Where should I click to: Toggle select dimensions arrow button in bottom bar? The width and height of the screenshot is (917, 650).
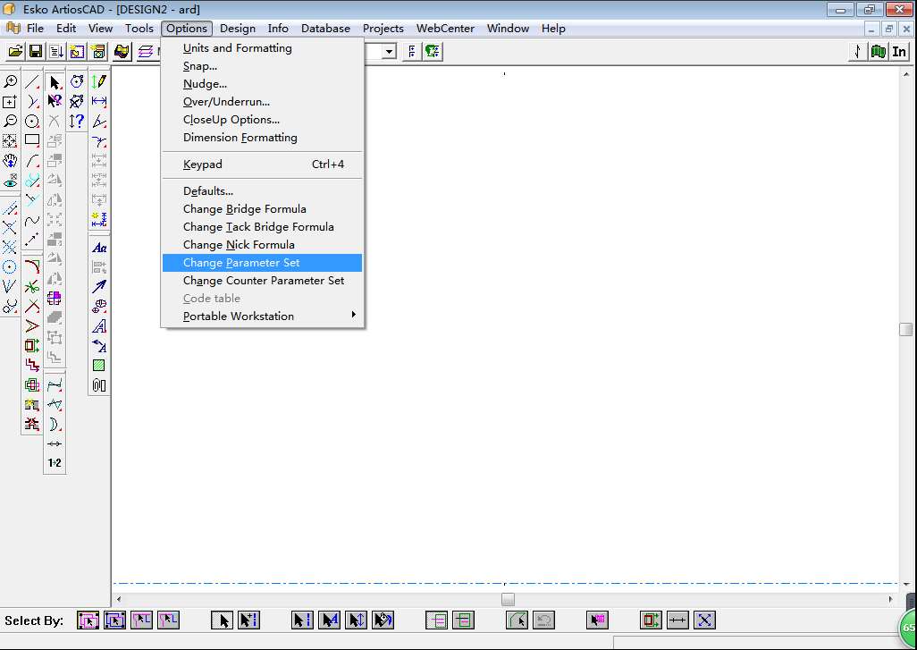pos(356,620)
